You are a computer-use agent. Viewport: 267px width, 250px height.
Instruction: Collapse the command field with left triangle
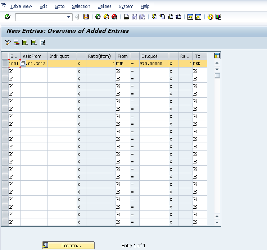tap(77, 17)
